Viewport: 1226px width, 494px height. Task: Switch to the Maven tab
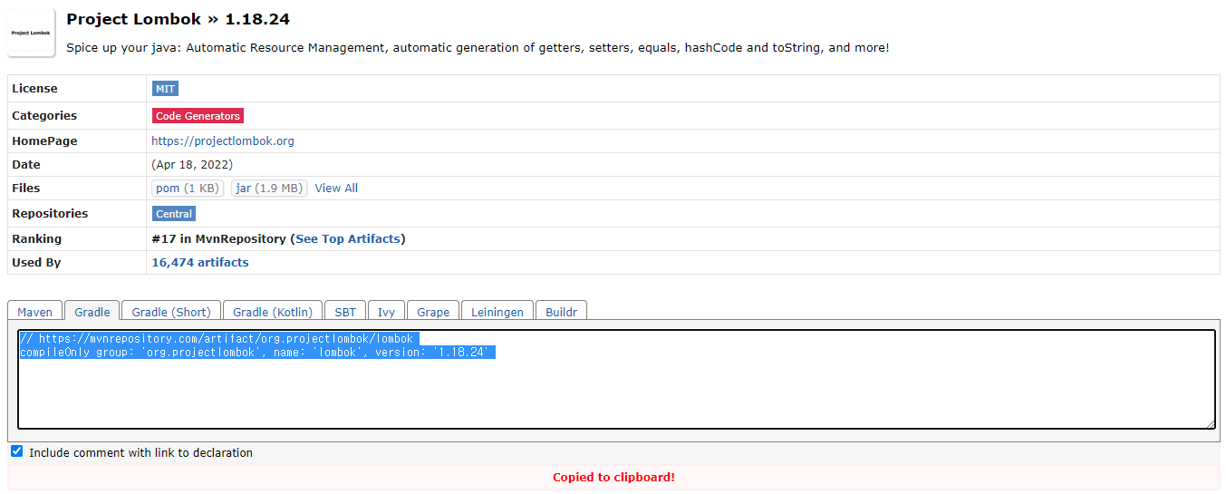point(35,311)
